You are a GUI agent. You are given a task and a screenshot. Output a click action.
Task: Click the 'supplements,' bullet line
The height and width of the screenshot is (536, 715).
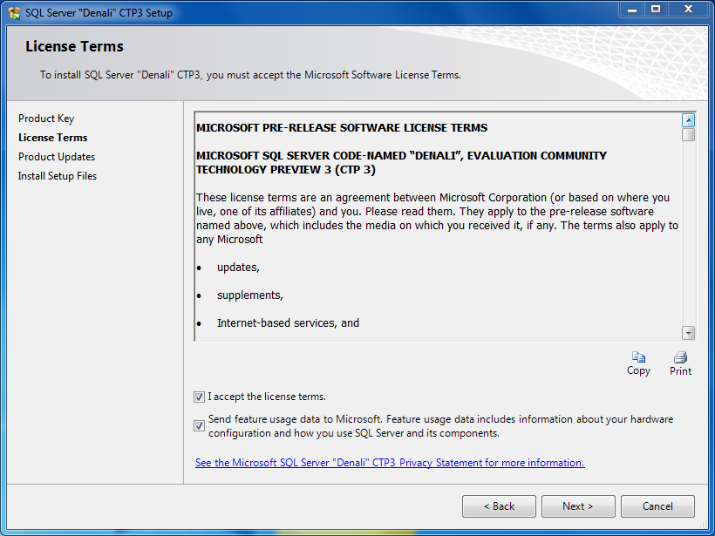(x=250, y=295)
